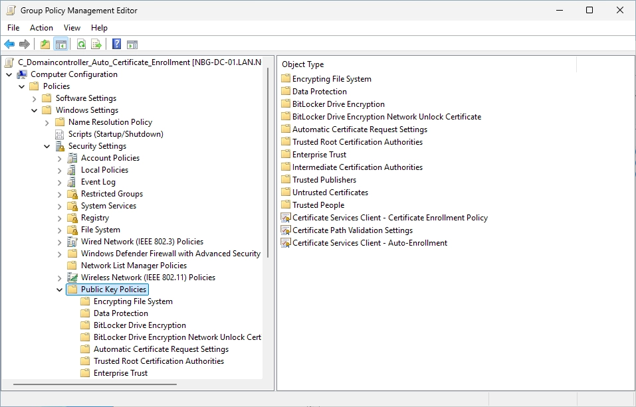Click the Forward arrow toolbar icon
This screenshot has height=407, width=636.
coord(25,44)
